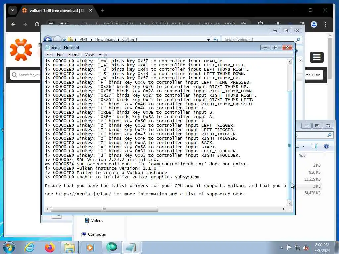The width and height of the screenshot is (339, 254).
Task: Select Computer in the Explorer navigation pane
Action: coord(97,234)
